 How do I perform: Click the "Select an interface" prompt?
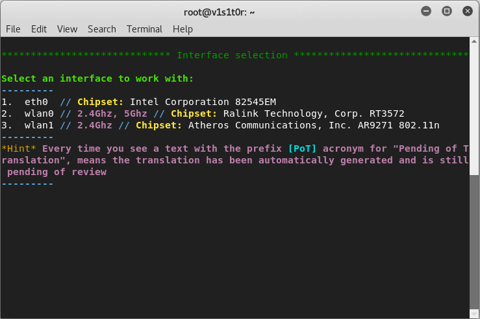[97, 78]
